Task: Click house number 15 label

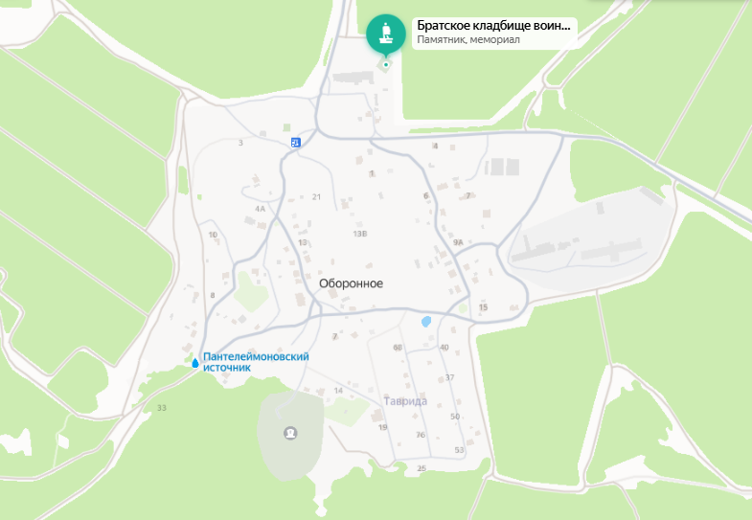Action: pos(483,307)
